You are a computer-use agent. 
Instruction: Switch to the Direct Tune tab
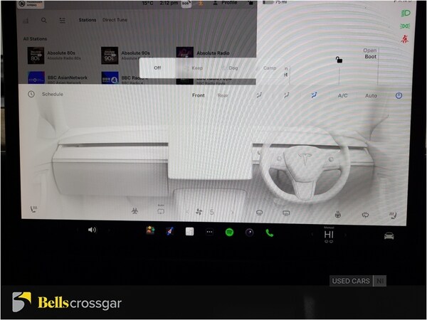115,20
